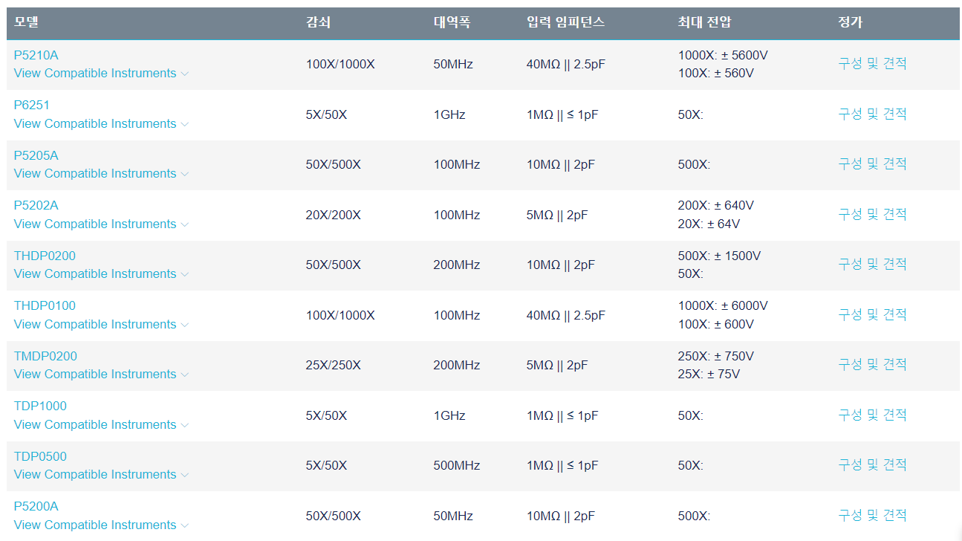Expand View Compatible Instruments under THDP0200
962x541 pixels.
101,273
